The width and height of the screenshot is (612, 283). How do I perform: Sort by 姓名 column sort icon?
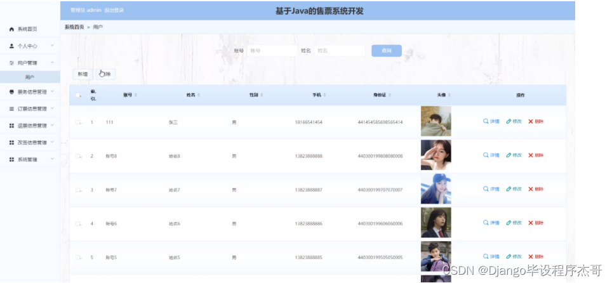point(199,95)
